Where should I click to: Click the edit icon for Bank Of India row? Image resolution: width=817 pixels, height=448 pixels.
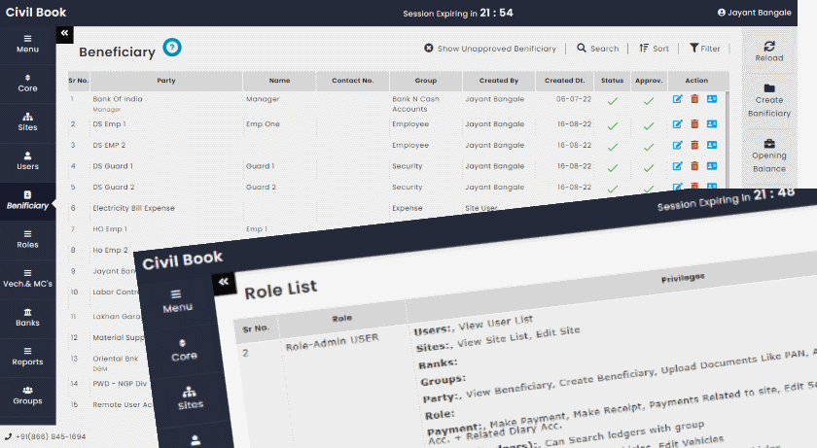click(677, 99)
